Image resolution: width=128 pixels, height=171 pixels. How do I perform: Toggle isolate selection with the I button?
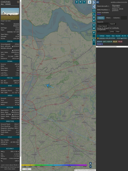(x=94, y=36)
